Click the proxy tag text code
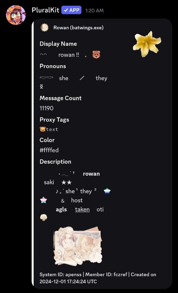The height and width of the screenshot is (293, 178). point(52,130)
